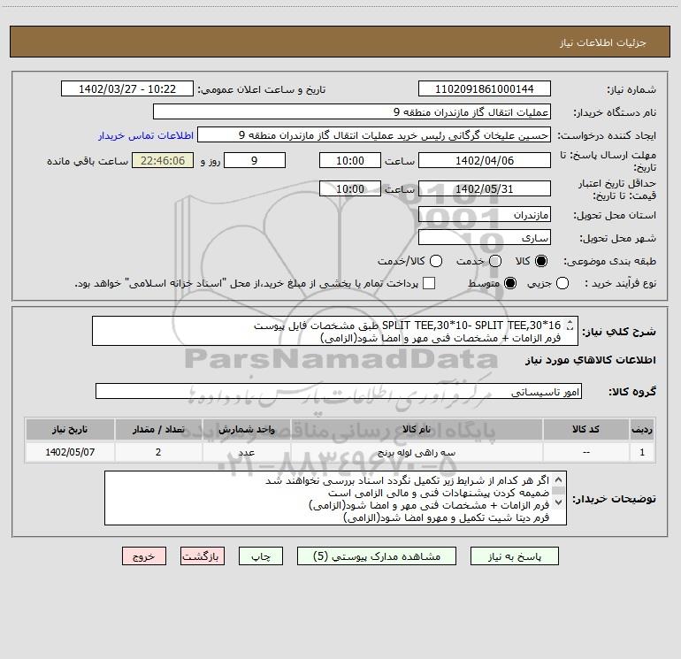
Task: Click the ردیف column header
Action: [x=642, y=429]
